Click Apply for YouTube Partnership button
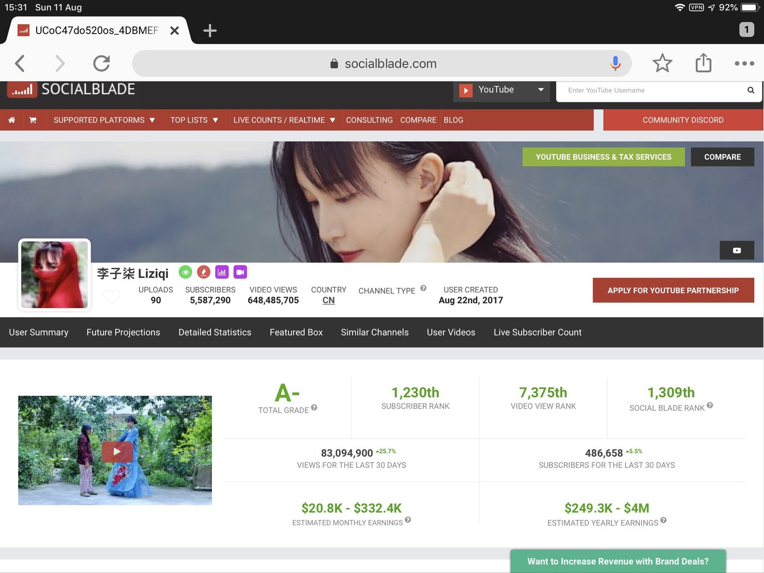This screenshot has width=764, height=573. [x=673, y=290]
